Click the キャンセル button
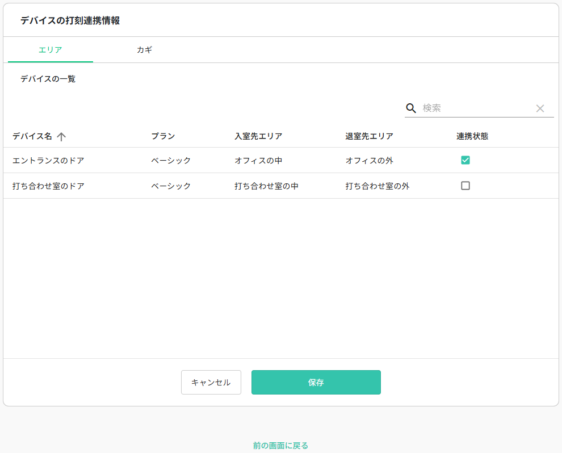Screen dimensions: 562x453 211,382
